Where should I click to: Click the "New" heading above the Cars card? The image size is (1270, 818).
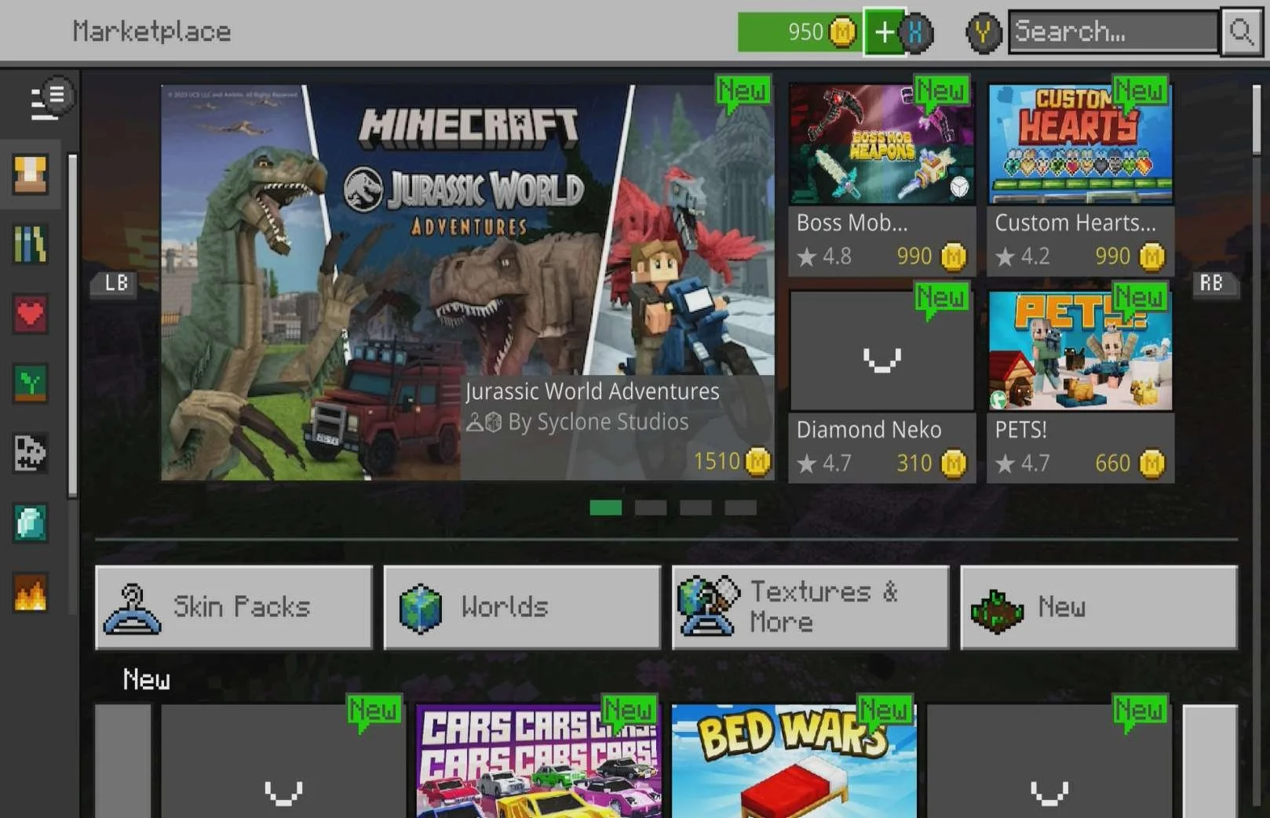point(146,679)
